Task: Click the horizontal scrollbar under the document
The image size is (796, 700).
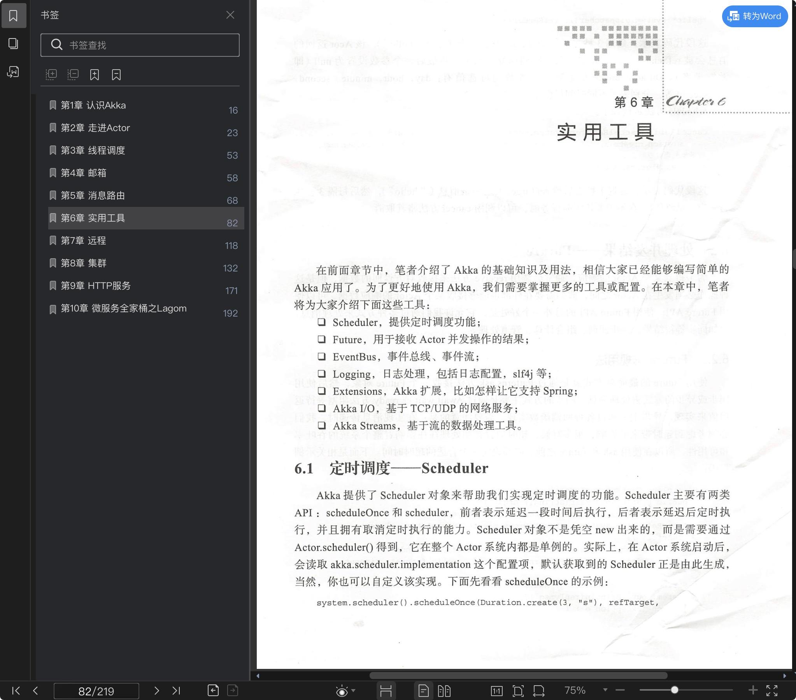Action: pos(518,675)
